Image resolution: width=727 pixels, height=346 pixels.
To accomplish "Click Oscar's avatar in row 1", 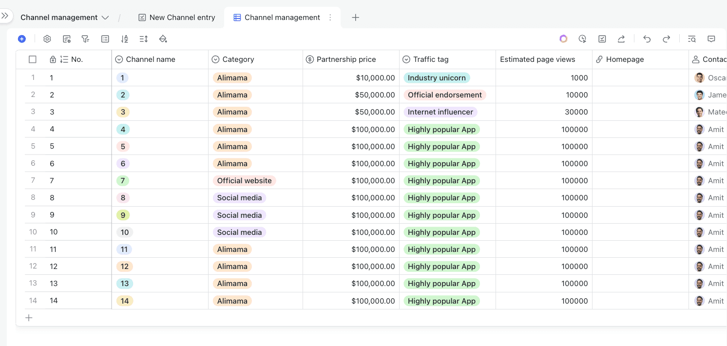I will [700, 77].
